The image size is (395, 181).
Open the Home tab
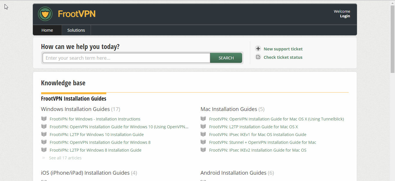[x=47, y=30]
